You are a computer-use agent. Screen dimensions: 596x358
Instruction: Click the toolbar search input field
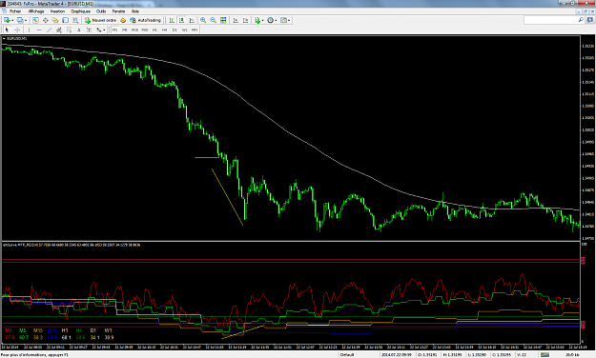[x=551, y=20]
